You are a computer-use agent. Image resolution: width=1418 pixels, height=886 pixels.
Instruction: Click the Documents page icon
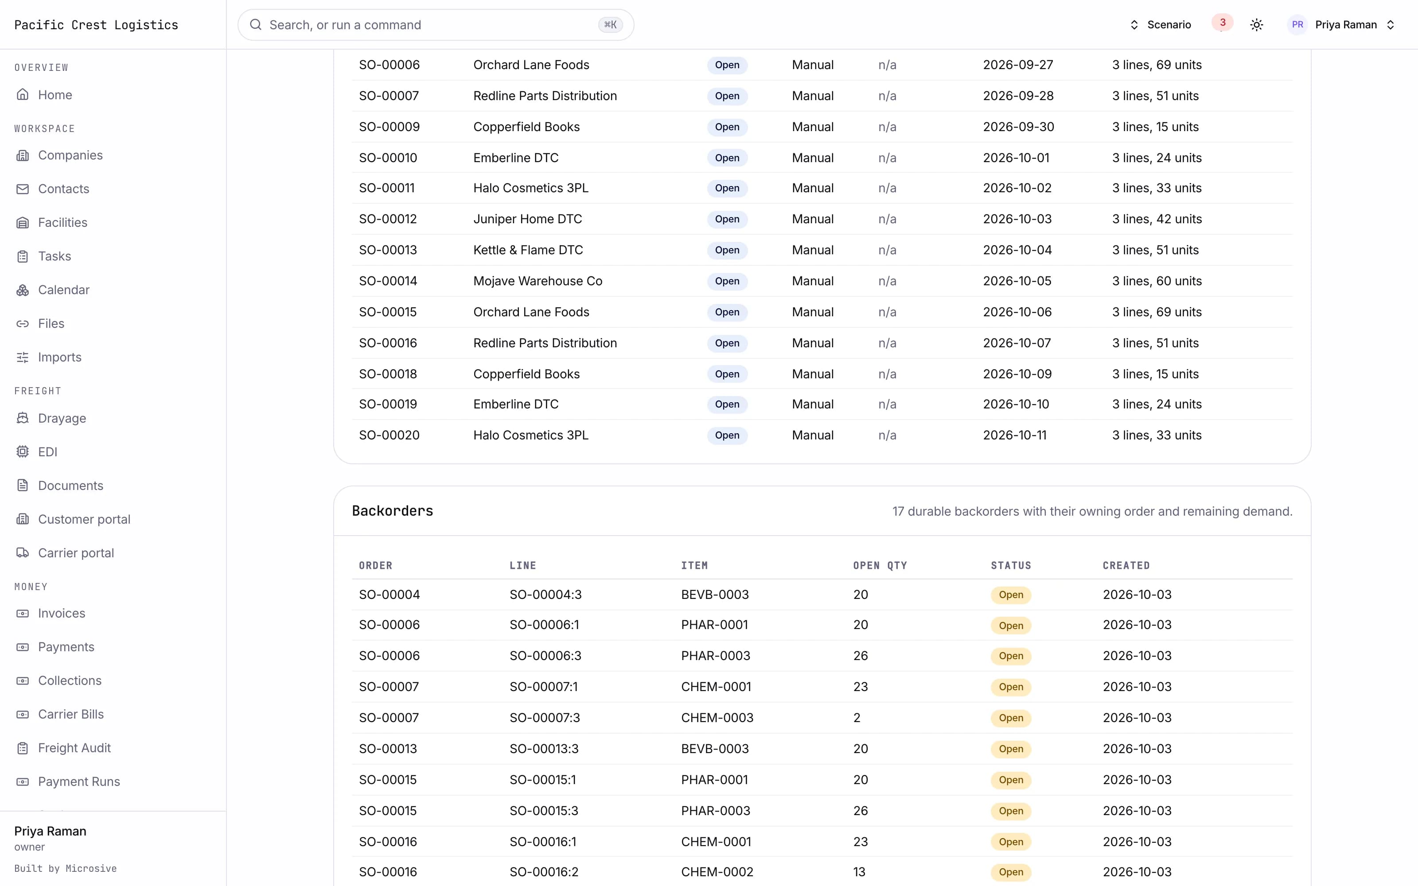pos(22,485)
